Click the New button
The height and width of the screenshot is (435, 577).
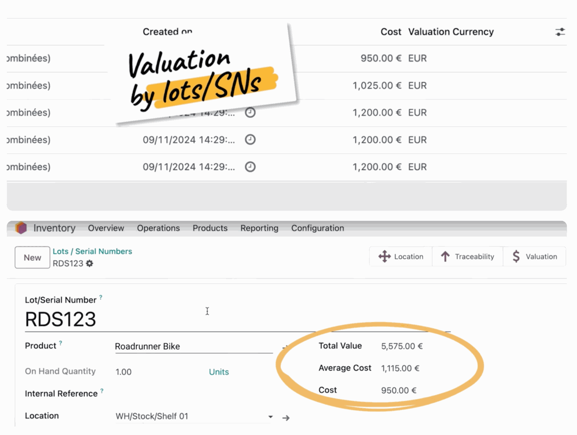(32, 257)
